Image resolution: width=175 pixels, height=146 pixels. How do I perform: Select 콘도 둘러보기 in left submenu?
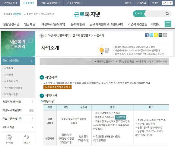(11, 81)
